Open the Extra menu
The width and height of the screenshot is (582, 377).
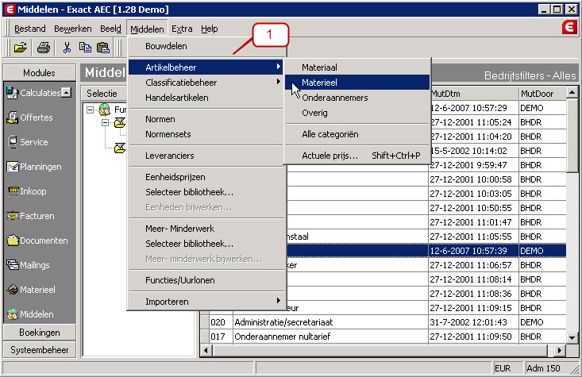pyautogui.click(x=182, y=29)
